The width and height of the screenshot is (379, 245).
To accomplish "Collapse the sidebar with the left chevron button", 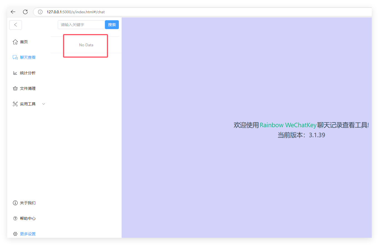I will coord(16,25).
